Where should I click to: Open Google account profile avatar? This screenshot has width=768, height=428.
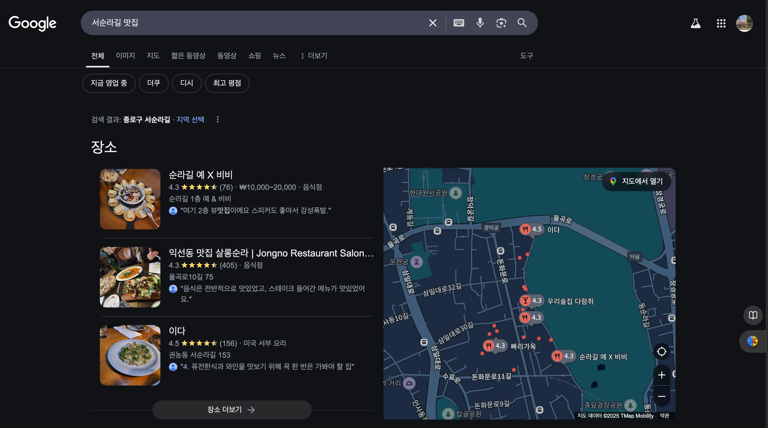click(744, 23)
